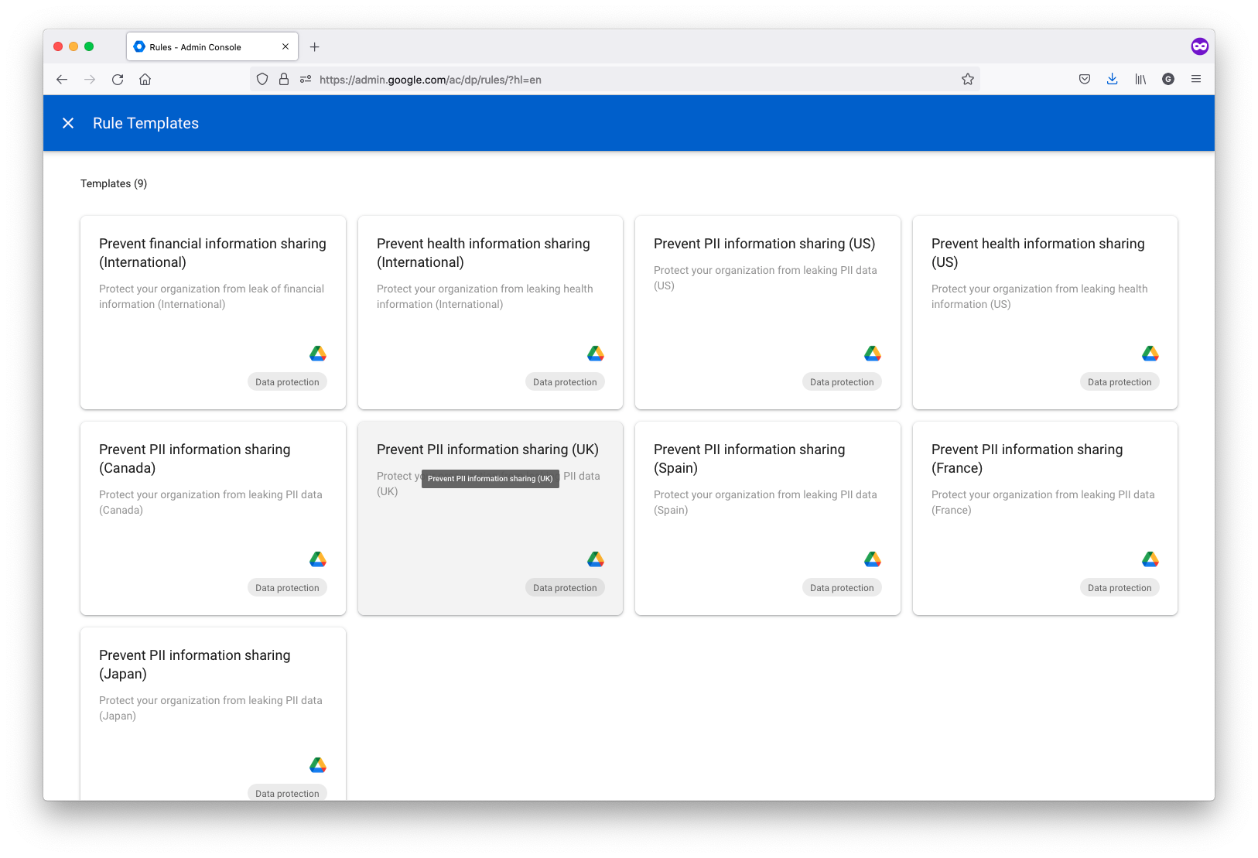Click Data protection chip on PII (Spain) card
The height and width of the screenshot is (858, 1258).
842,588
